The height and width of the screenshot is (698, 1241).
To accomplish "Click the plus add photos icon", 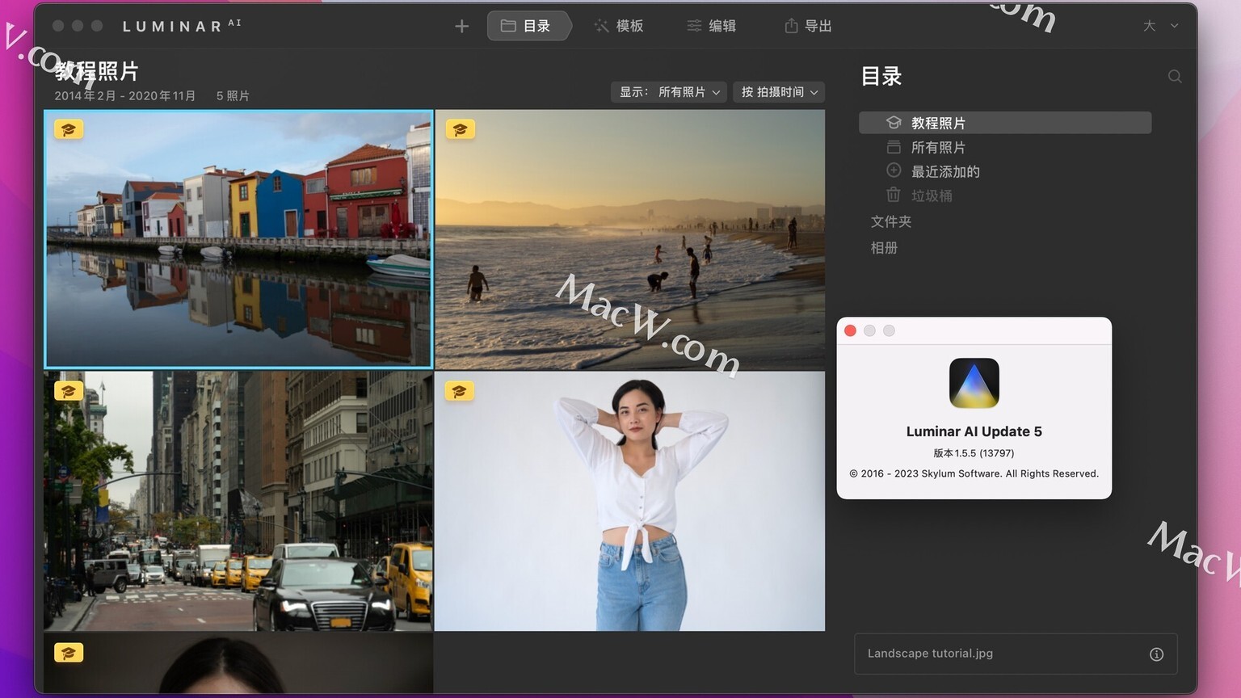I will click(461, 26).
